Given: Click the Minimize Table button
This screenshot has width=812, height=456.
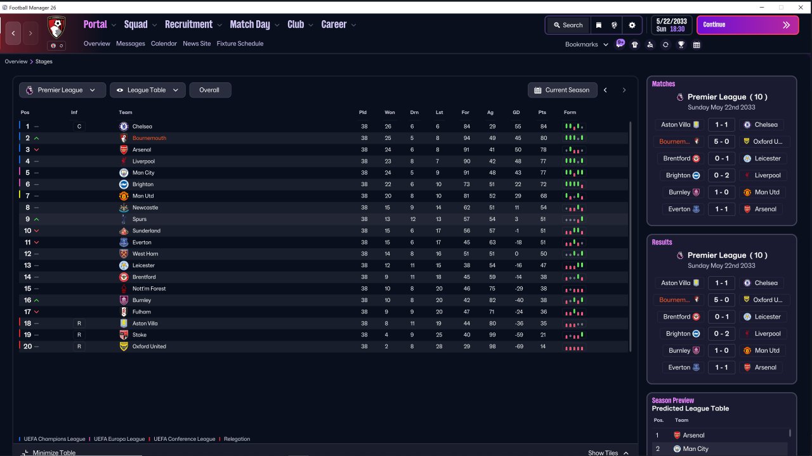Looking at the screenshot, I should [x=48, y=452].
